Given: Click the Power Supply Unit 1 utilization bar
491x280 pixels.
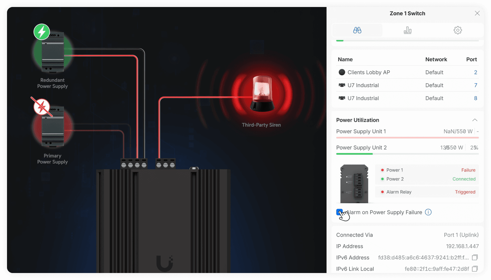Looking at the screenshot, I should click(x=407, y=138).
